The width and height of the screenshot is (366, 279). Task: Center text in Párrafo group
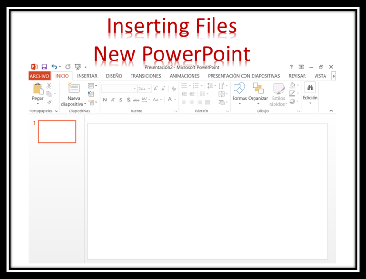[192, 102]
